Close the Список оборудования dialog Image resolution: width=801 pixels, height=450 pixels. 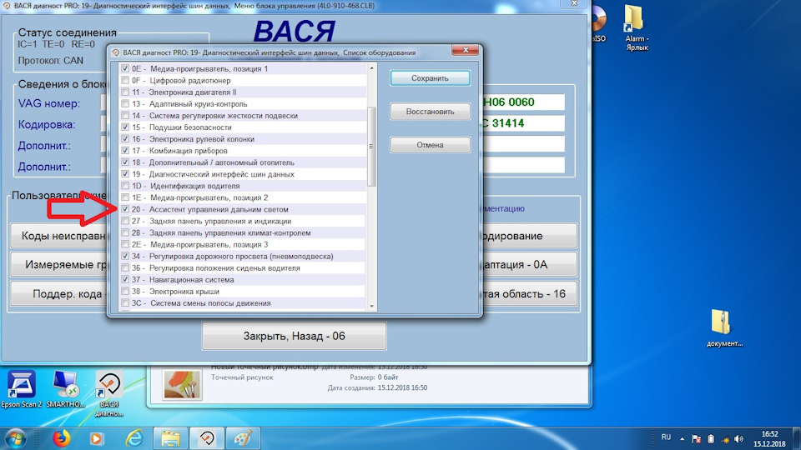466,50
